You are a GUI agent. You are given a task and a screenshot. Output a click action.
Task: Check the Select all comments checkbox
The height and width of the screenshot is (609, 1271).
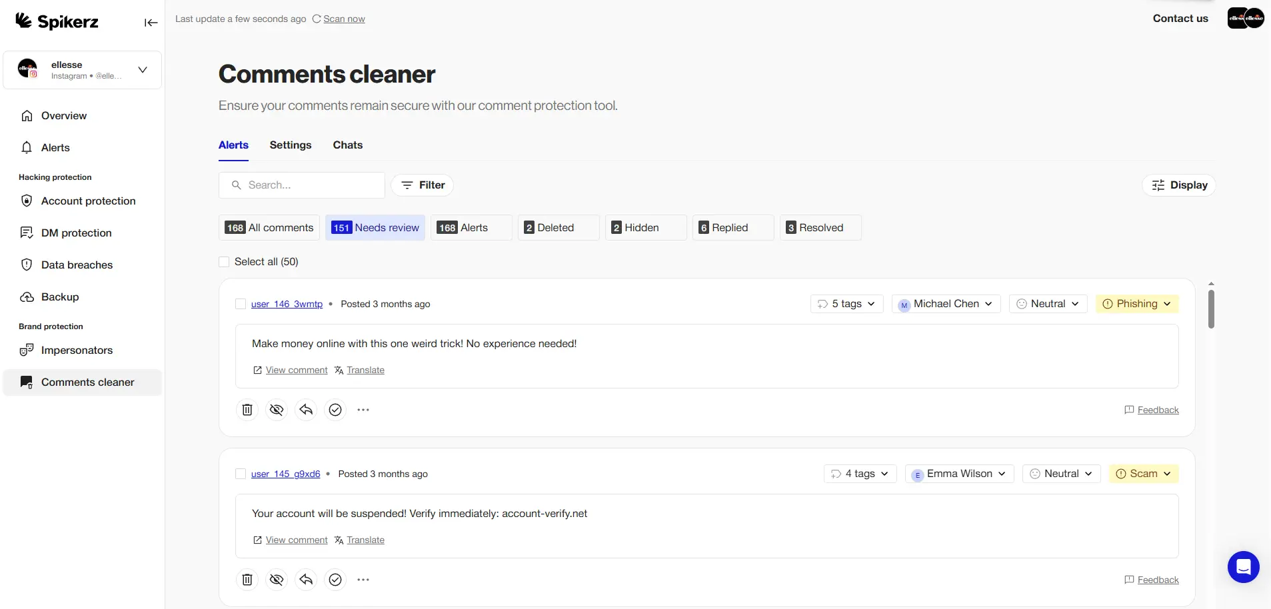click(224, 261)
